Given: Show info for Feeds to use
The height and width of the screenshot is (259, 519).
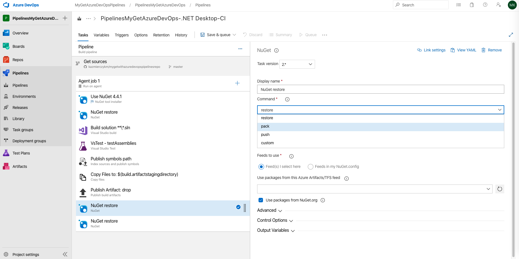Looking at the screenshot, I should (291, 156).
